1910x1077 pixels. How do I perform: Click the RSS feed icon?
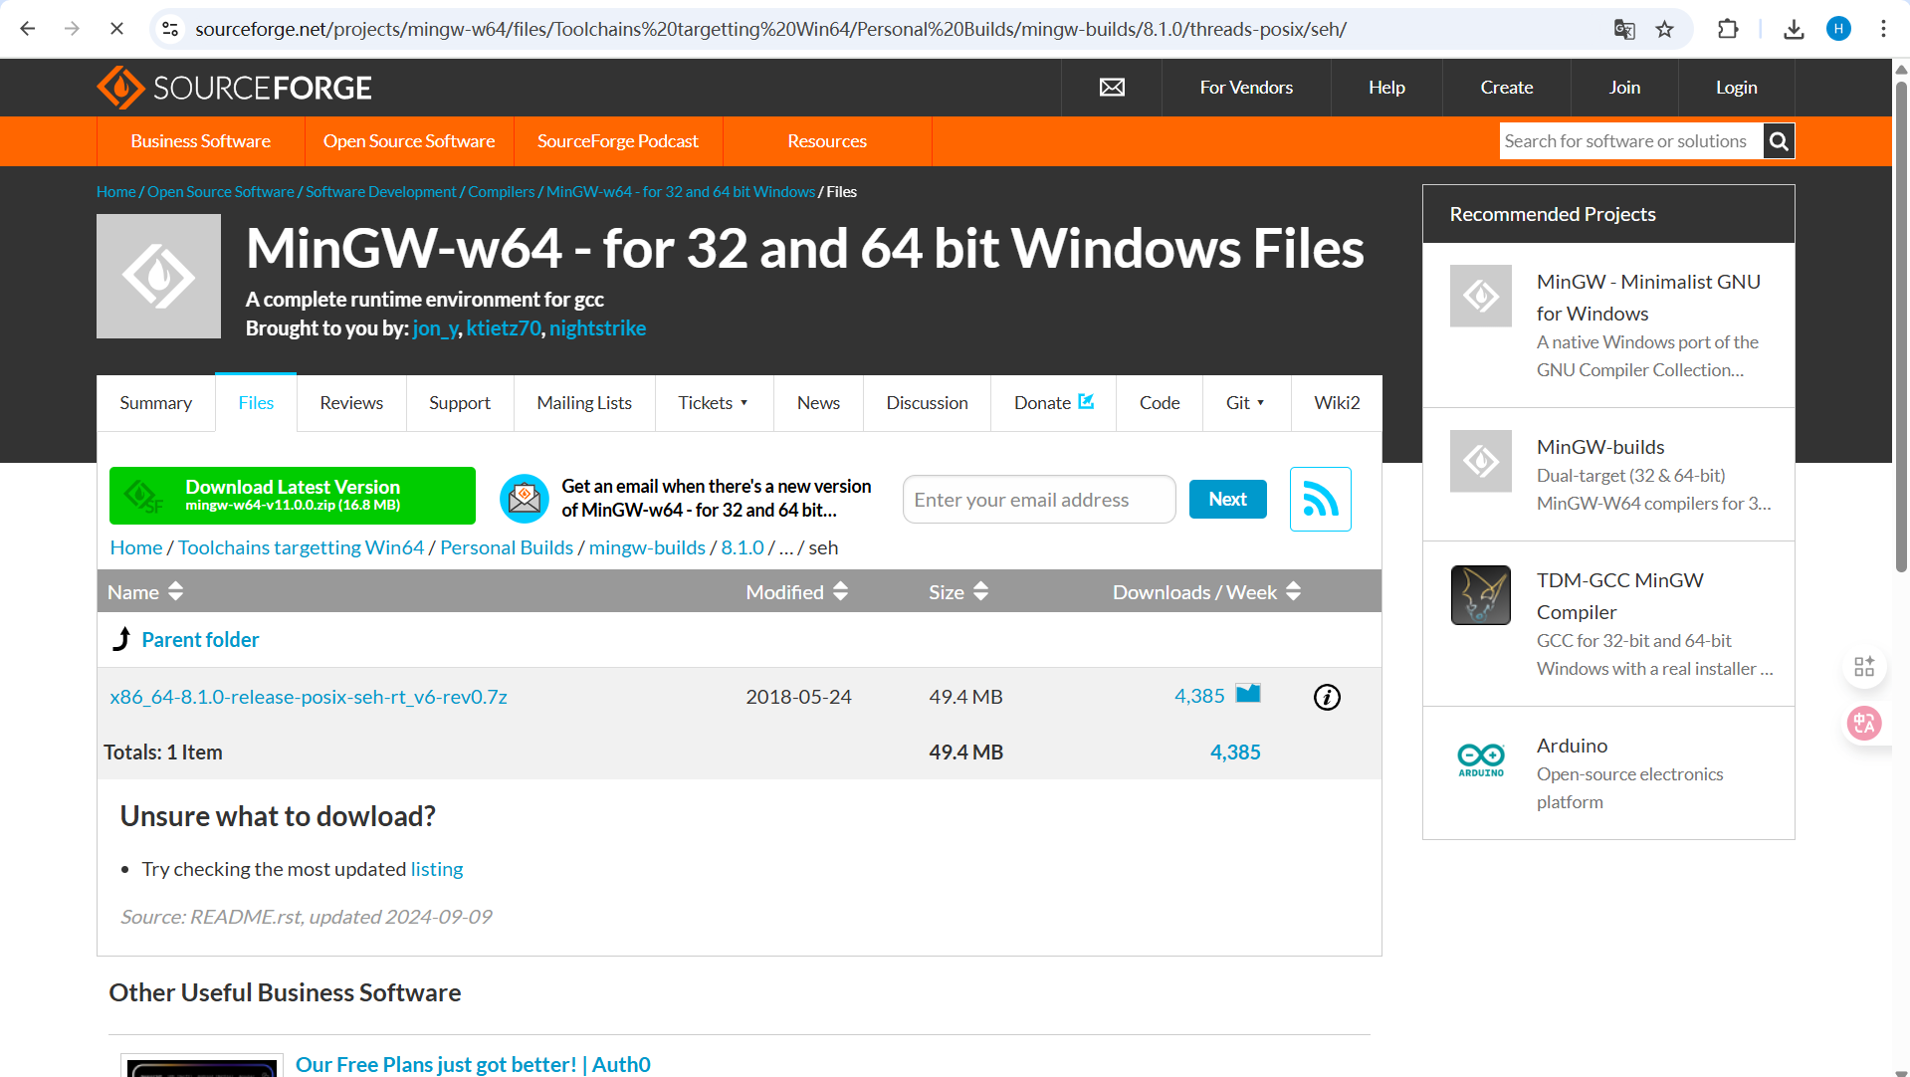click(1320, 499)
